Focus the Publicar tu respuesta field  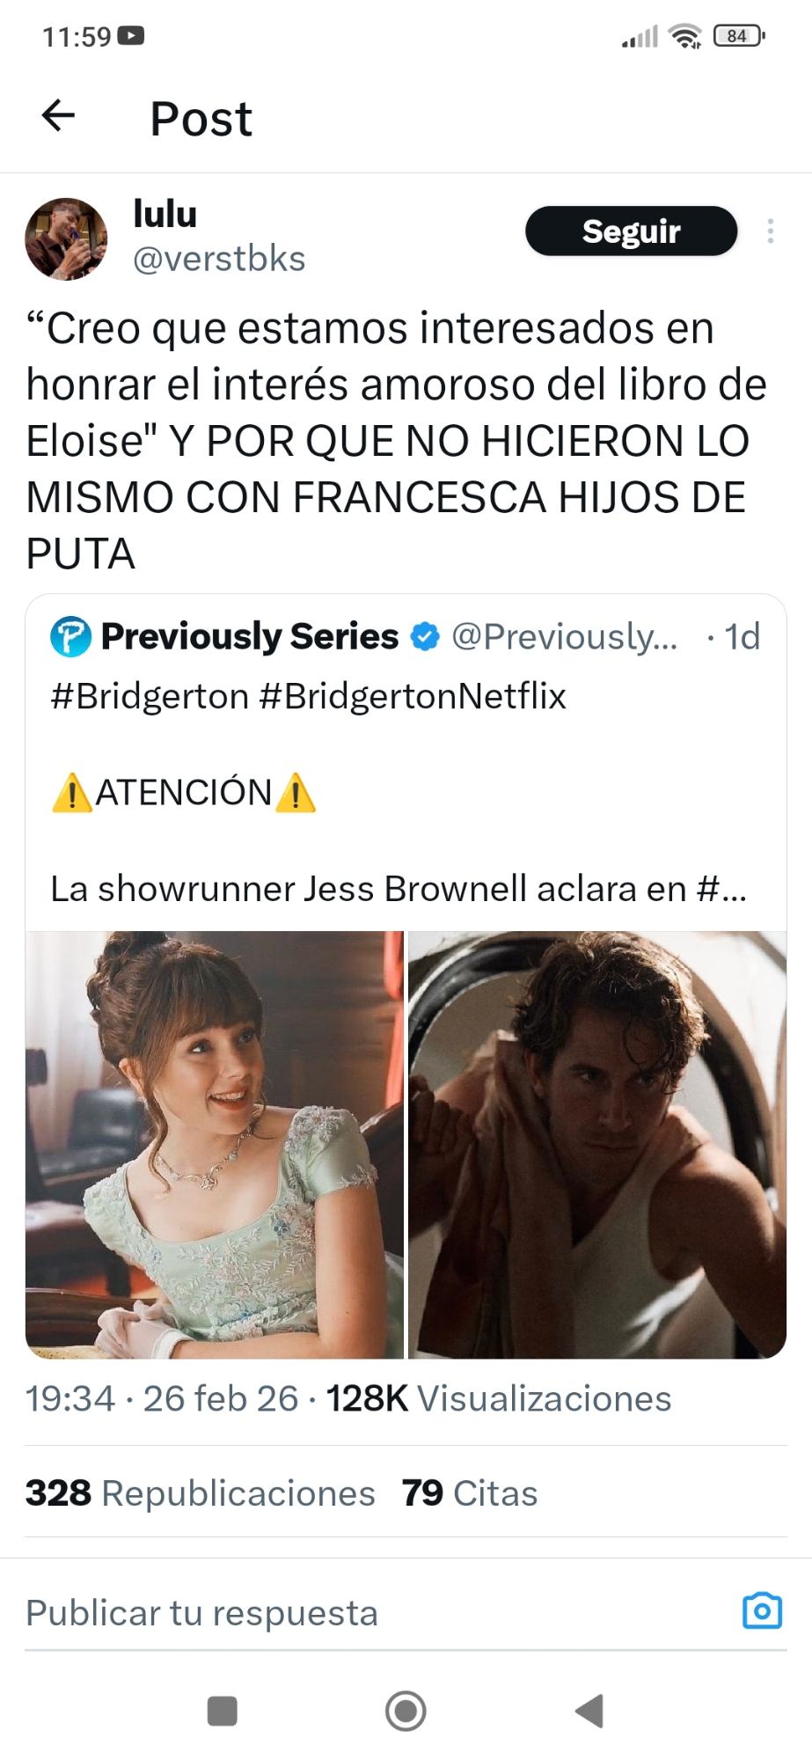pos(378,1612)
